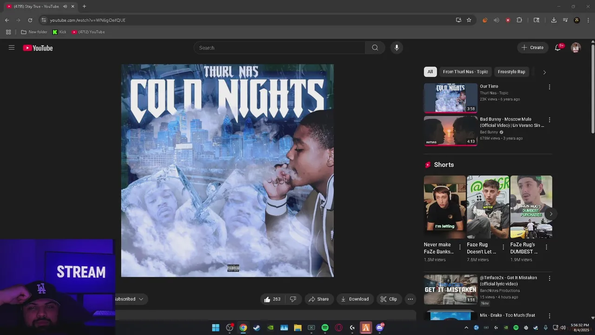Viewport: 595px width, 335px height.
Task: Open the Chrome apps grid icon
Action: click(8, 32)
